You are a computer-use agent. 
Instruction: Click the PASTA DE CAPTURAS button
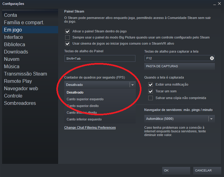pos(180,66)
